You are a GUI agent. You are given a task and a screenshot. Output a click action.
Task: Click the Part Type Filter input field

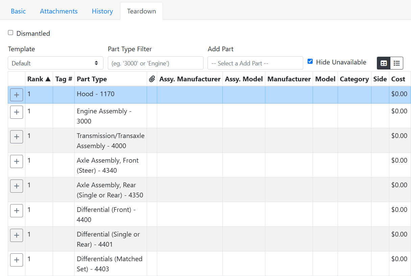[x=155, y=63]
